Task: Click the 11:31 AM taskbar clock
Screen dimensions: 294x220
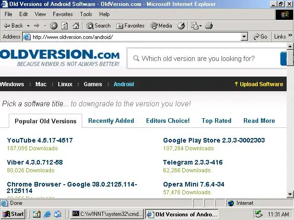Action: click(278, 214)
